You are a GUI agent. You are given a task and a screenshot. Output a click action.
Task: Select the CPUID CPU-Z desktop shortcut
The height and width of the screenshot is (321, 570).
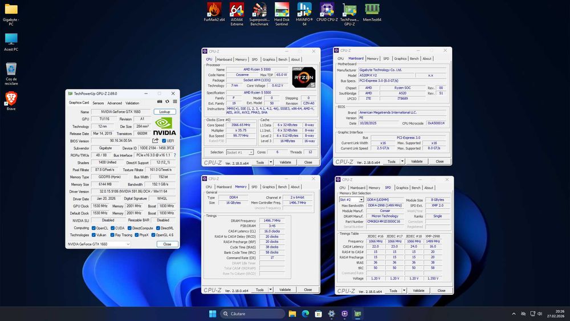tap(327, 13)
